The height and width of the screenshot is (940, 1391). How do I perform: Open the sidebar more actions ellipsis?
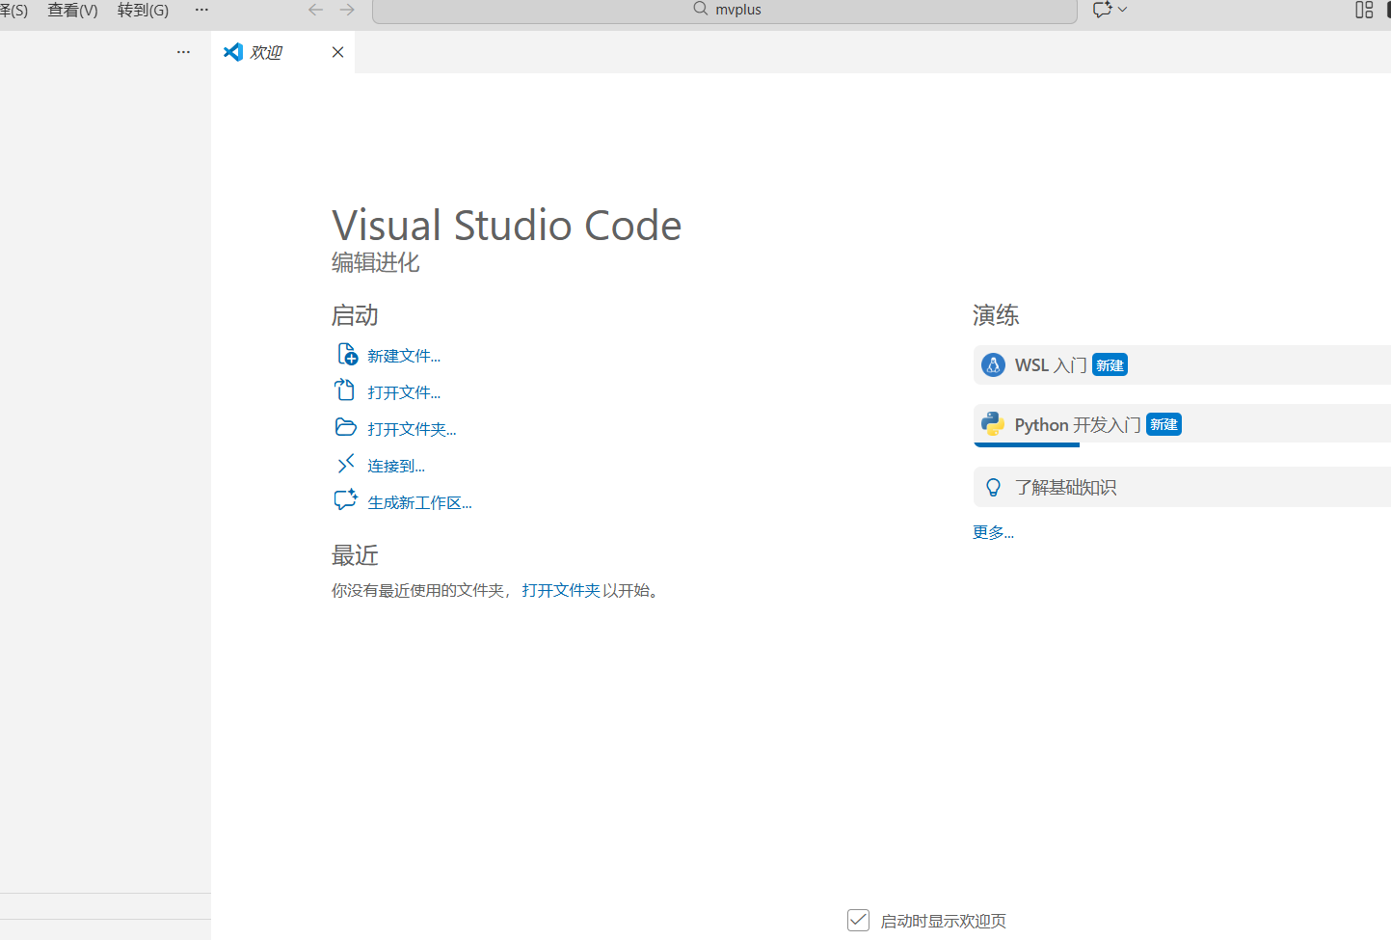tap(183, 52)
